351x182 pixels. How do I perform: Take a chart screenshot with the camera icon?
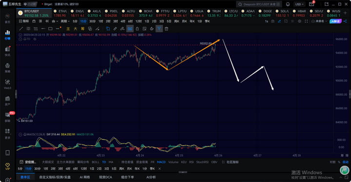(273, 21)
